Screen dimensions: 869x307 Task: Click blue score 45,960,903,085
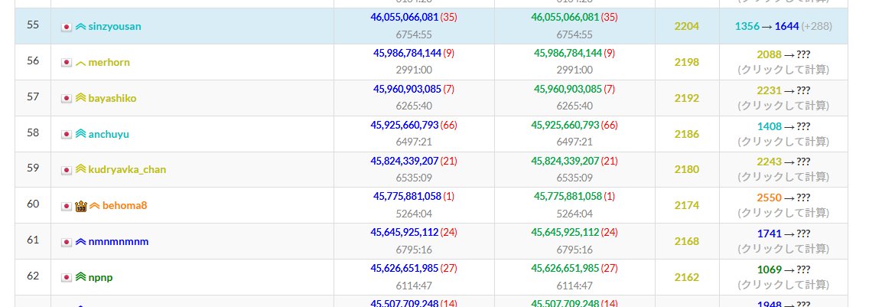click(x=407, y=89)
